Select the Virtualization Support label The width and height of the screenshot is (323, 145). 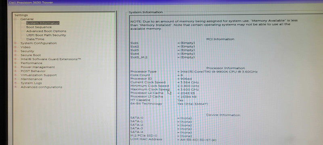(x=38, y=75)
